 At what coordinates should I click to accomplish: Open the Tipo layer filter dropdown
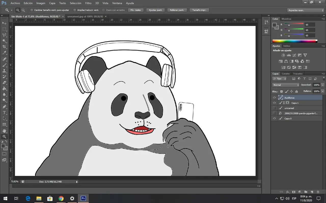click(279, 79)
